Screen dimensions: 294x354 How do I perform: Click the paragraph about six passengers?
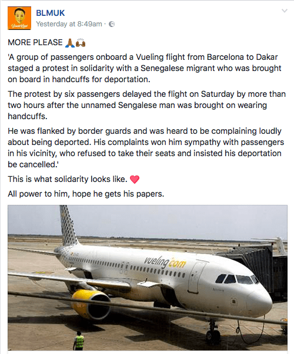click(x=146, y=105)
